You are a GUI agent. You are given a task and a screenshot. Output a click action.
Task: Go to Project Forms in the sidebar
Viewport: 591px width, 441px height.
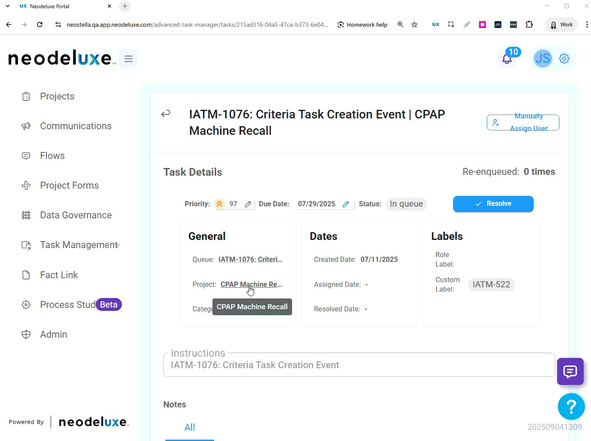point(69,186)
